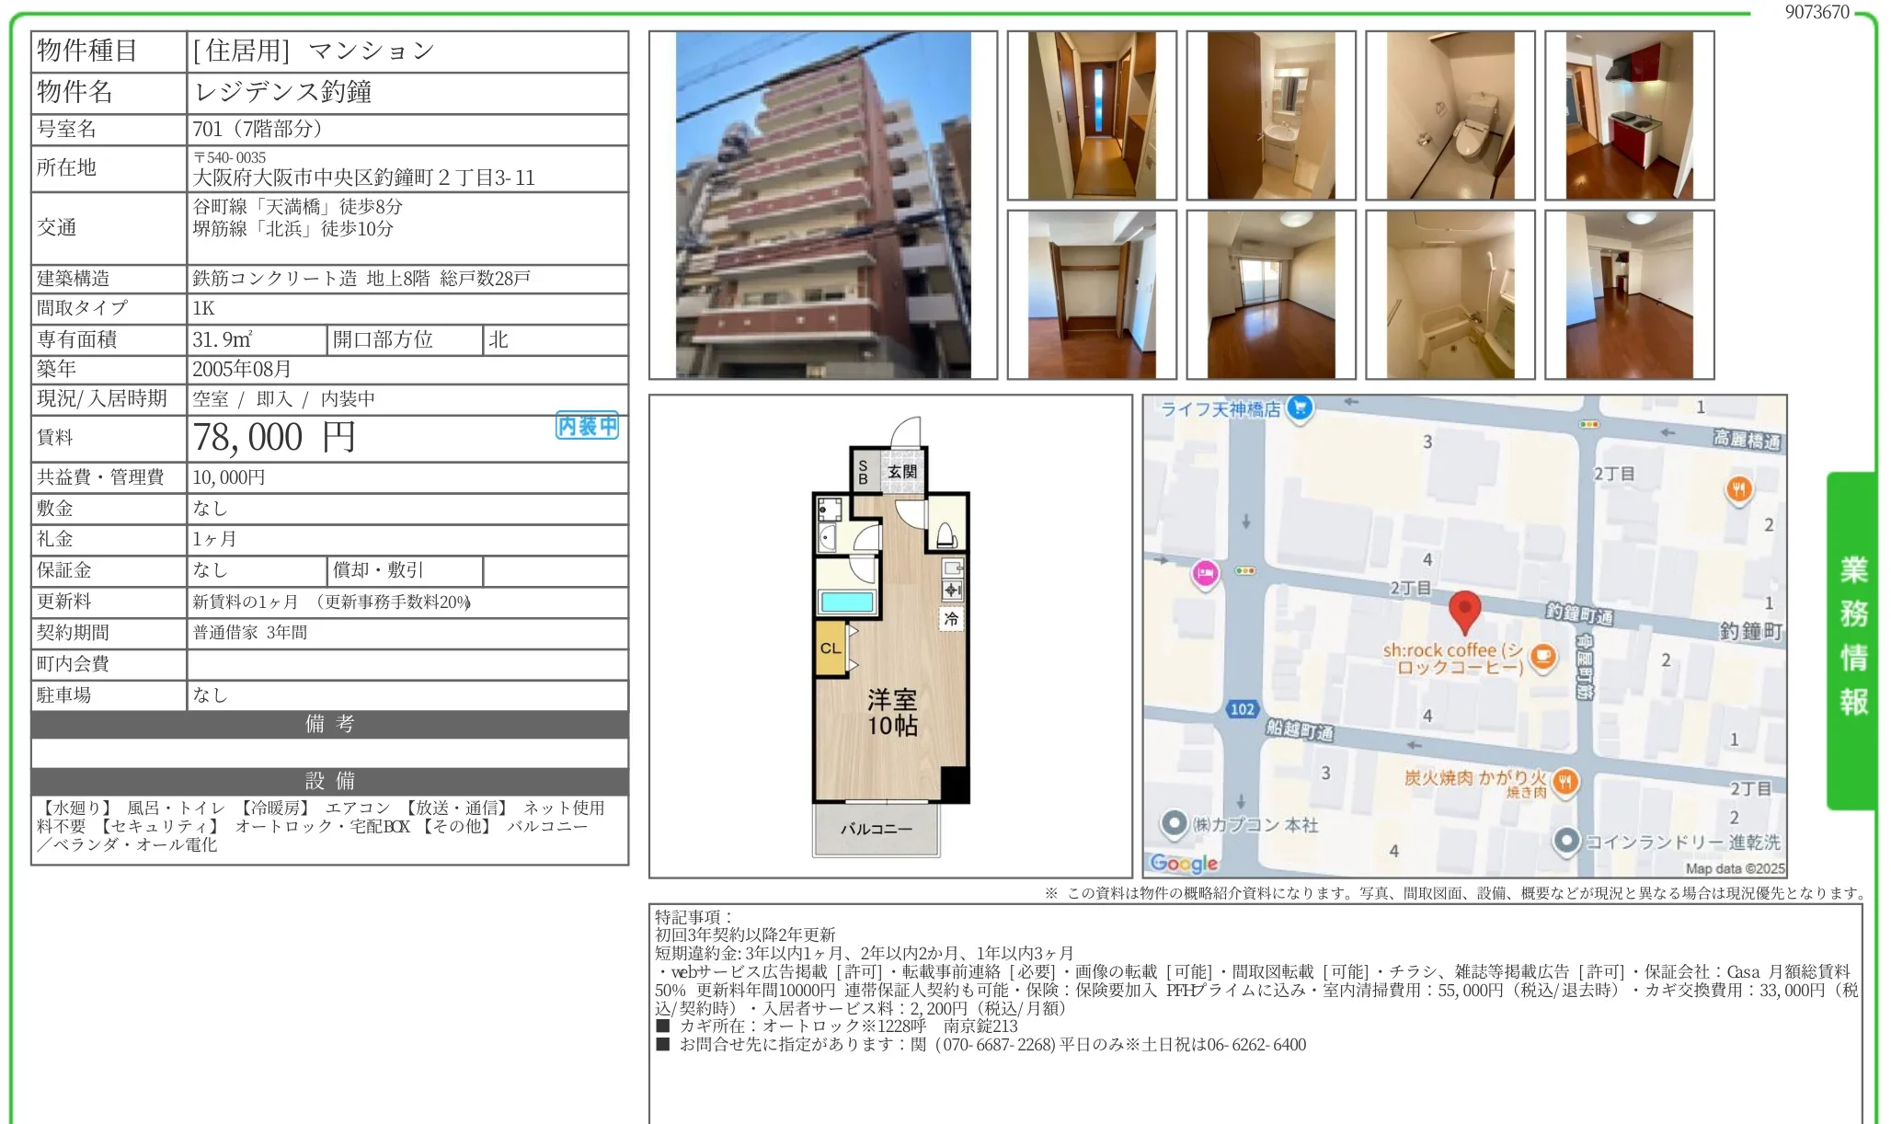Image resolution: width=1891 pixels, height=1124 pixels.
Task: Click the Google logo on the map
Action: [1184, 863]
